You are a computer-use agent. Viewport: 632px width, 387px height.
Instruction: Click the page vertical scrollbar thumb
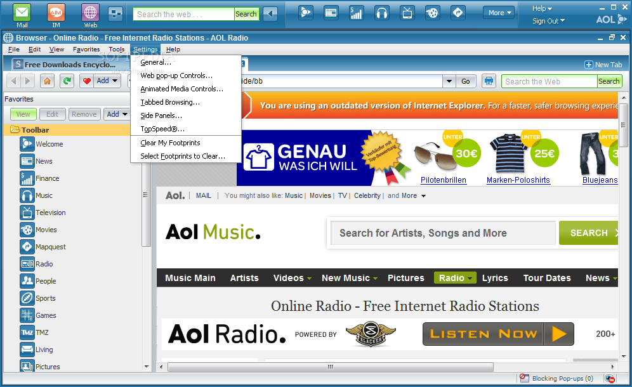pos(624,125)
